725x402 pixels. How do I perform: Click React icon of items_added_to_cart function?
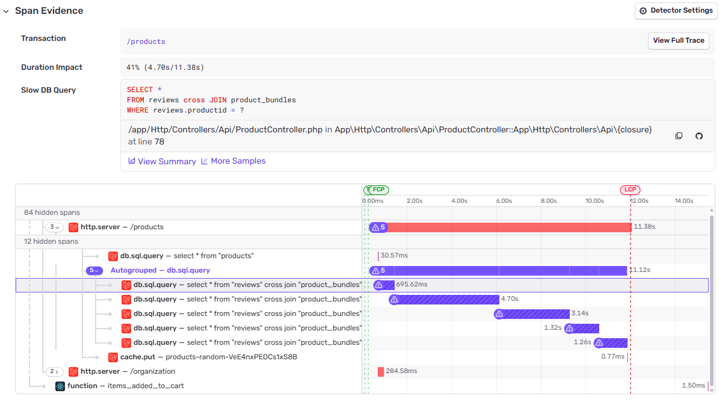tap(60, 386)
